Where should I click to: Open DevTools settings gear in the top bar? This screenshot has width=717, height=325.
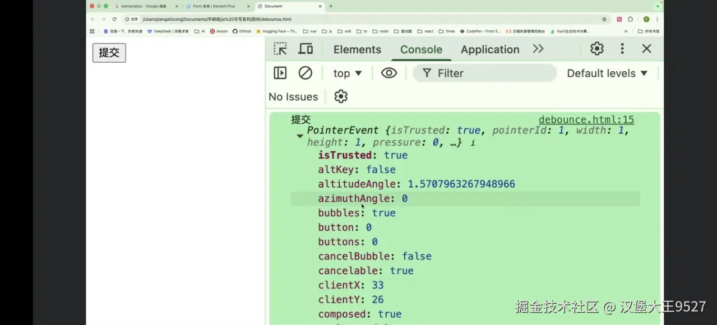click(x=597, y=49)
